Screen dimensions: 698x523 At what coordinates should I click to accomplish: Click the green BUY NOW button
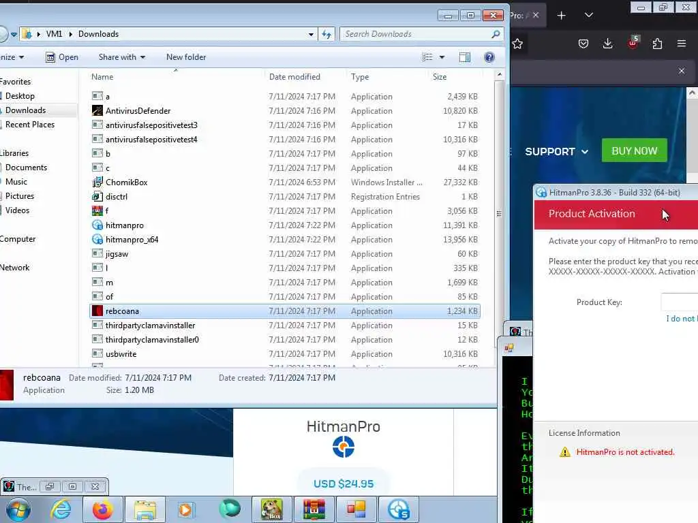click(635, 150)
